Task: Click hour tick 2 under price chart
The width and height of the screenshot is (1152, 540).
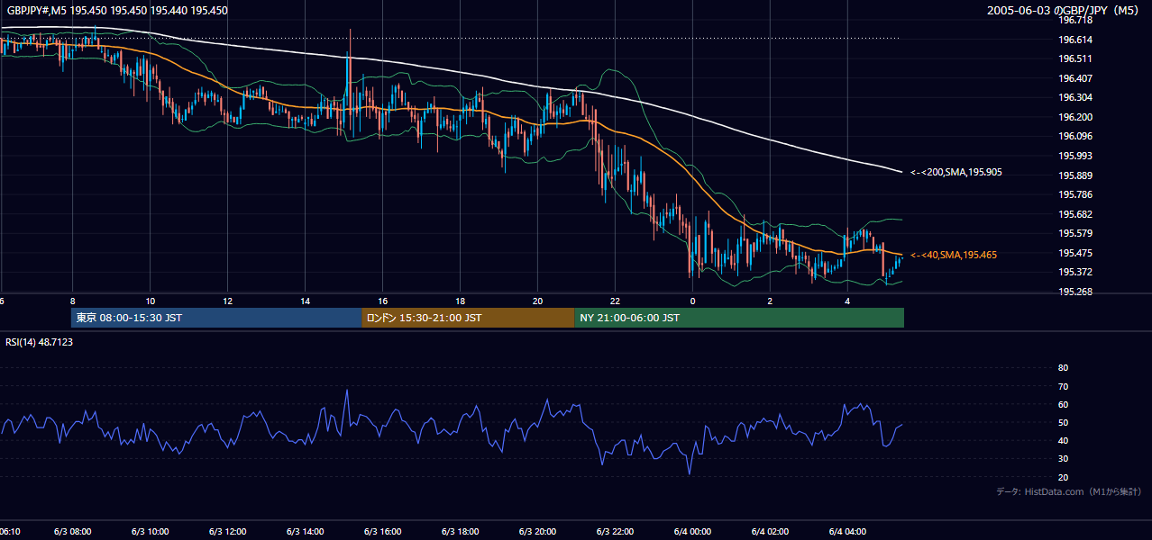Action: point(770,301)
